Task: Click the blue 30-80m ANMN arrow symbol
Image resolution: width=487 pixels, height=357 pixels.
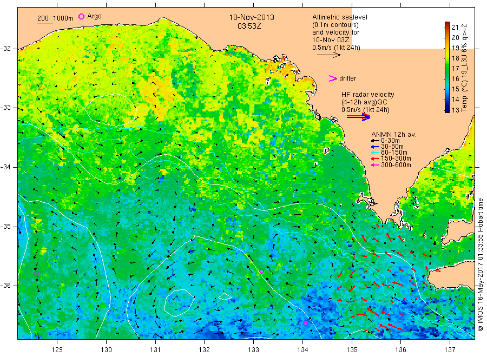Action: click(x=375, y=147)
